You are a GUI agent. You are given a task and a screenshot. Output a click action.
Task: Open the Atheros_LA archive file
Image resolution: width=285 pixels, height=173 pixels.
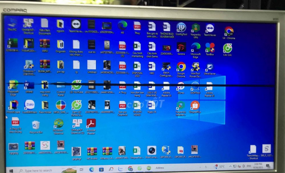(107, 153)
